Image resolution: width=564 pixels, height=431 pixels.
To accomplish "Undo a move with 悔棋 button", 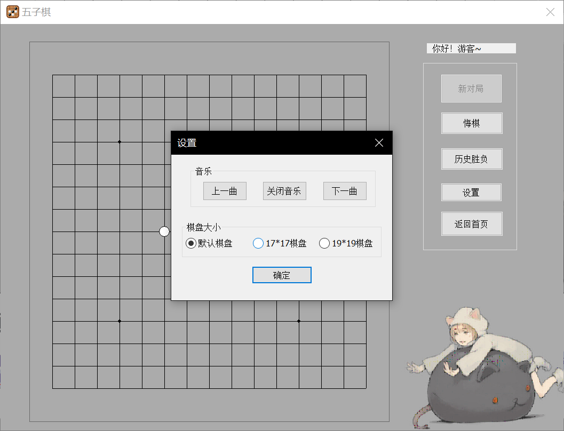I will [472, 123].
